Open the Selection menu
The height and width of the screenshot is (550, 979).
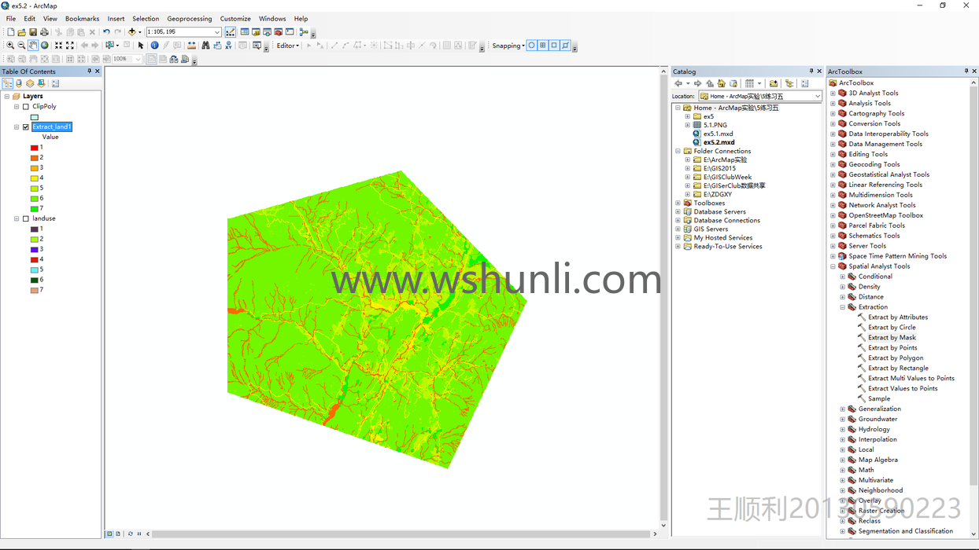tap(146, 19)
